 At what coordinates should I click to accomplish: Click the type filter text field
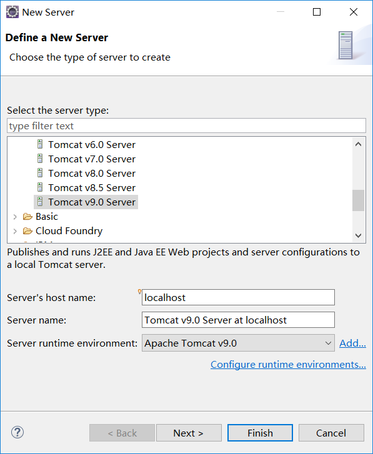186,126
